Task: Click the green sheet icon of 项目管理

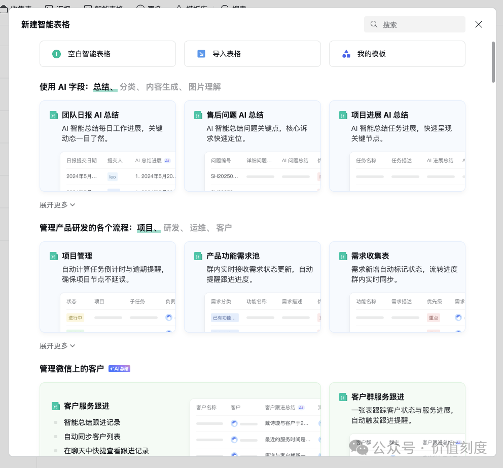Action: (x=54, y=256)
